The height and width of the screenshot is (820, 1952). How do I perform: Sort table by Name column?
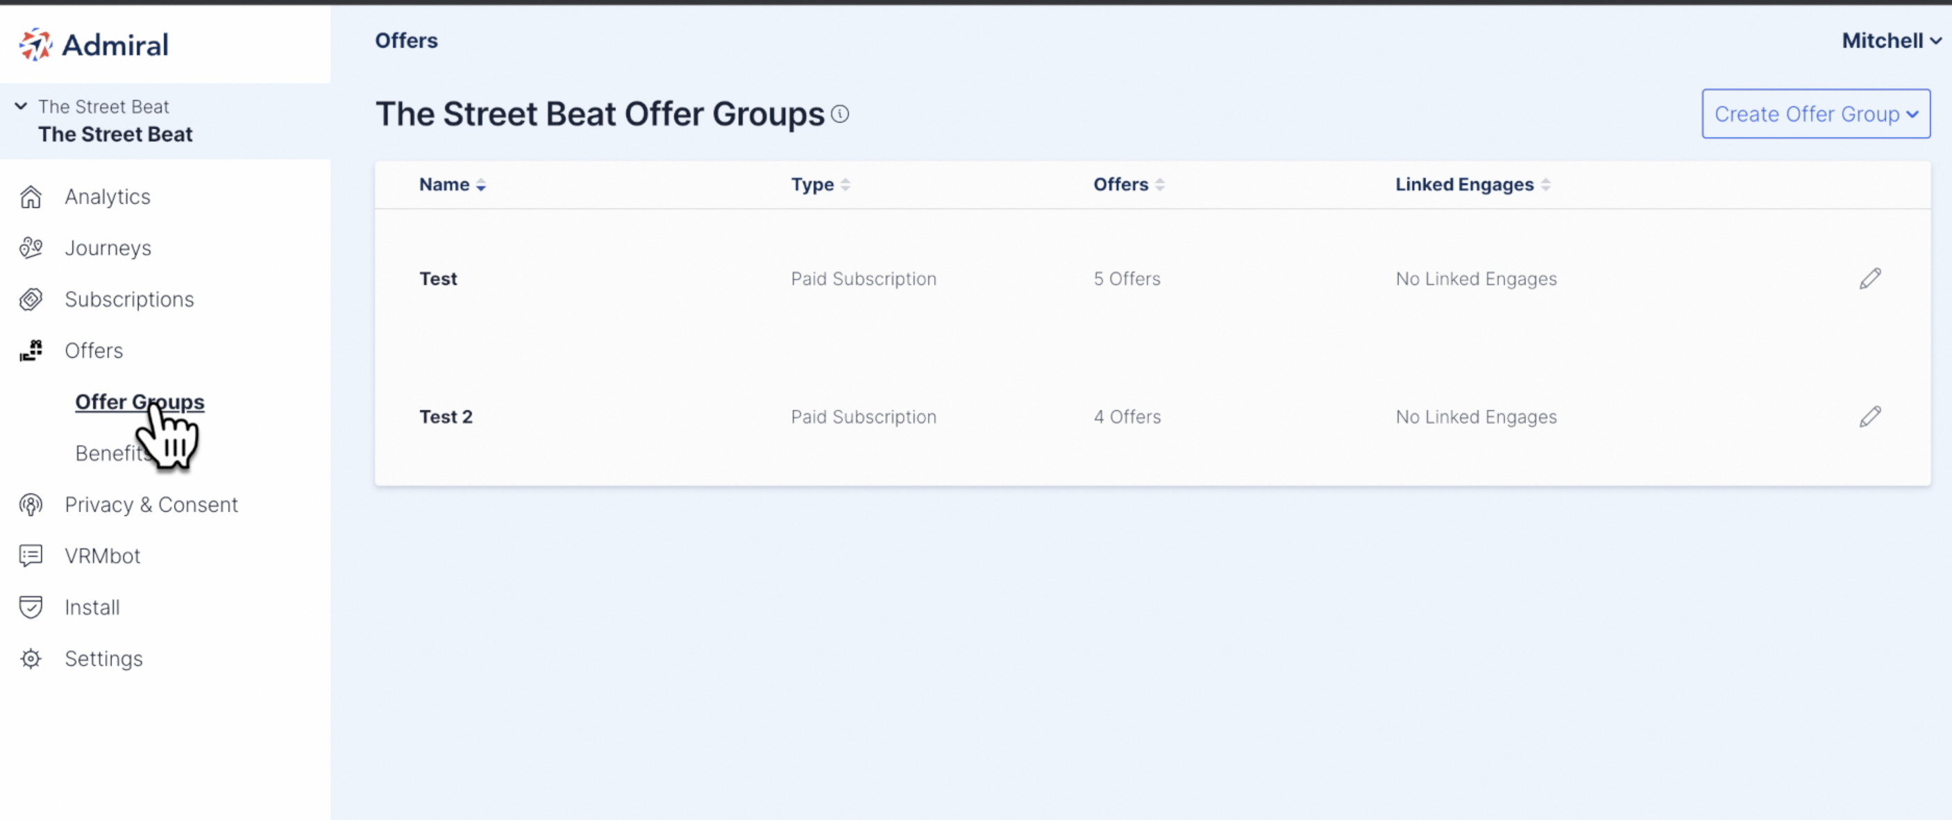click(x=453, y=185)
